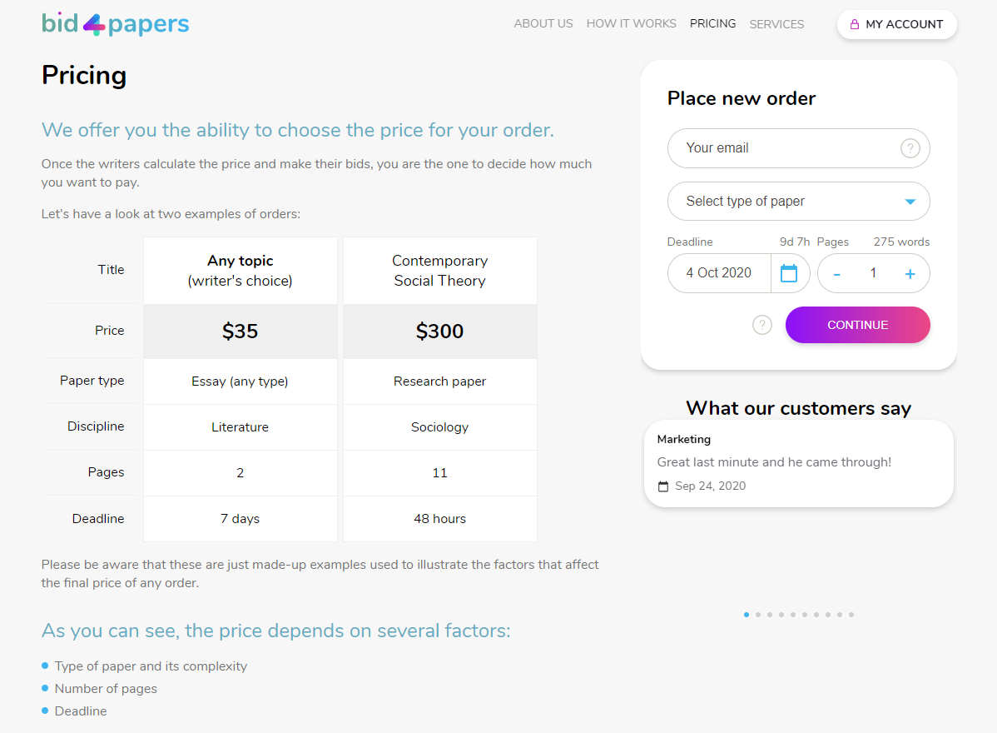Click the lock icon in My Account

click(855, 24)
